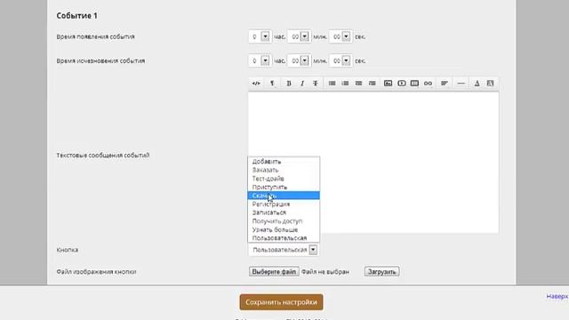Open seconds dropdown for event disappearance time
Viewport: 569px width, 320px height.
point(341,60)
